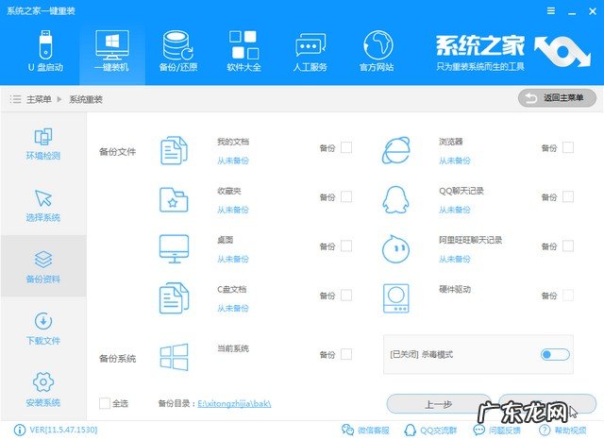Toggle the 杀毒模式 switch

[x=555, y=354]
